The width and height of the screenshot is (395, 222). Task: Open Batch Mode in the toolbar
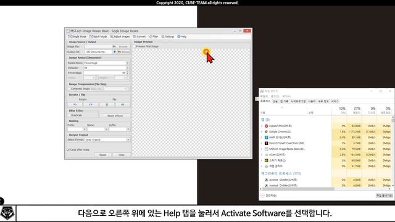click(x=98, y=36)
